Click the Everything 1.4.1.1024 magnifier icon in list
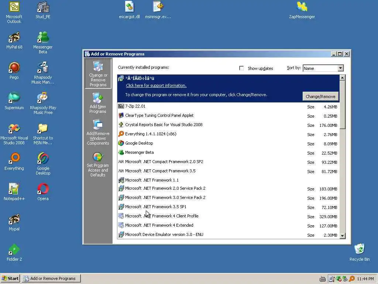Image resolution: width=378 pixels, height=284 pixels. click(x=121, y=134)
